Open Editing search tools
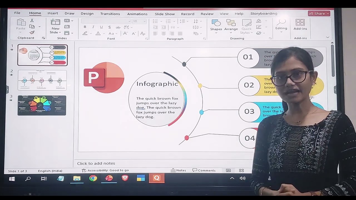Image resolution: width=356 pixels, height=200 pixels. (x=281, y=26)
